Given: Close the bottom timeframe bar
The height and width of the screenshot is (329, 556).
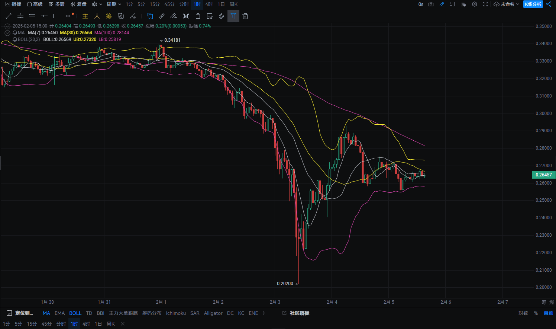Looking at the screenshot, I should [123, 324].
